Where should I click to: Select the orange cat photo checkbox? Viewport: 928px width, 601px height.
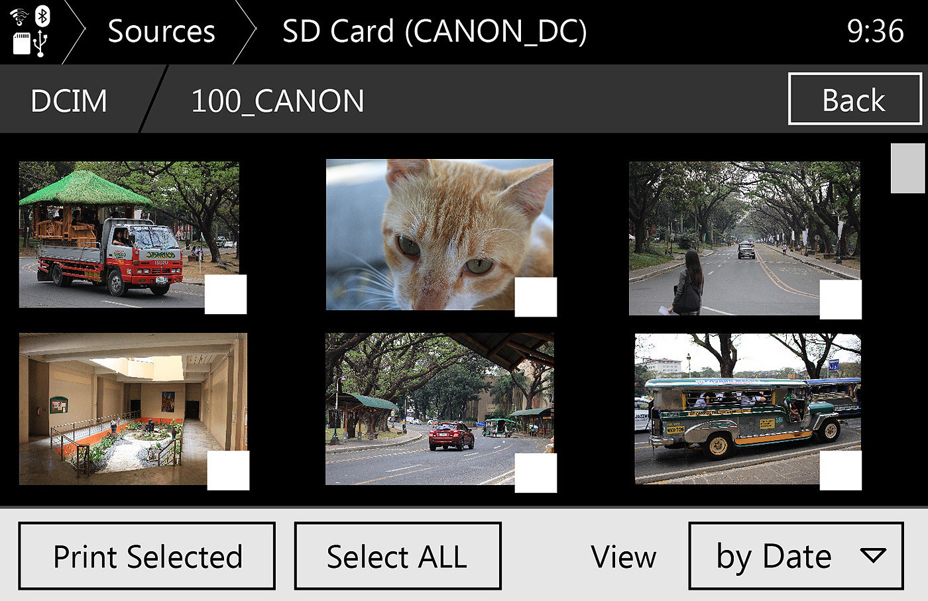(x=536, y=297)
